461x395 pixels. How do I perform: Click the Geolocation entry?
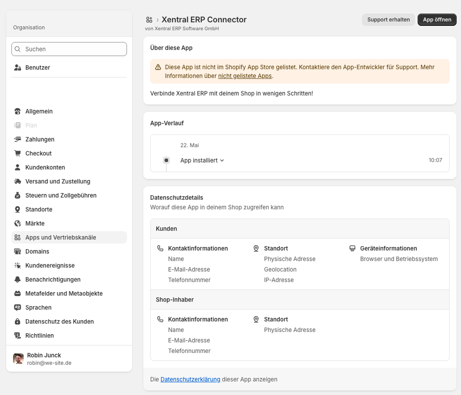[280, 270]
